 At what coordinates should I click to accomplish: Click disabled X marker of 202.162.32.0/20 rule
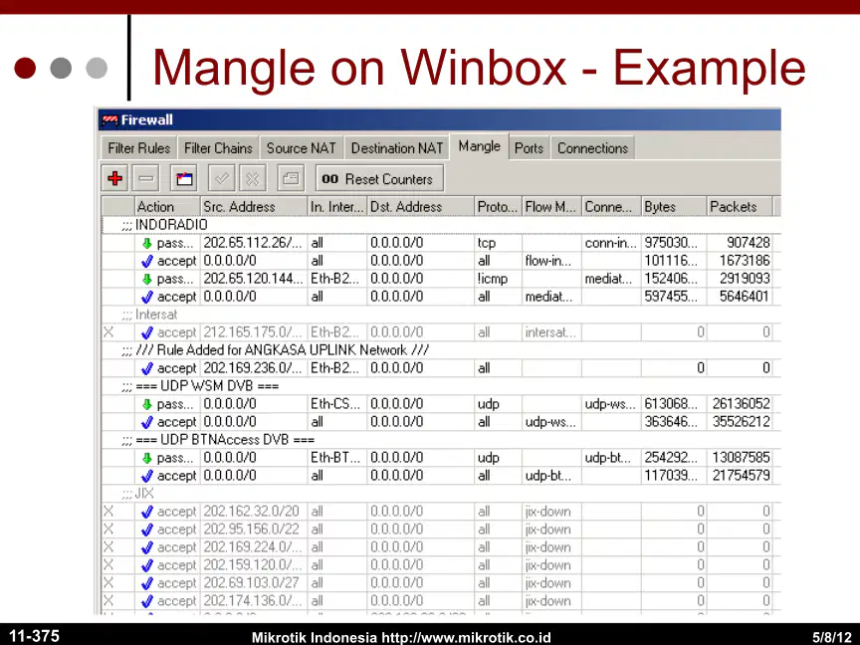pyautogui.click(x=108, y=512)
